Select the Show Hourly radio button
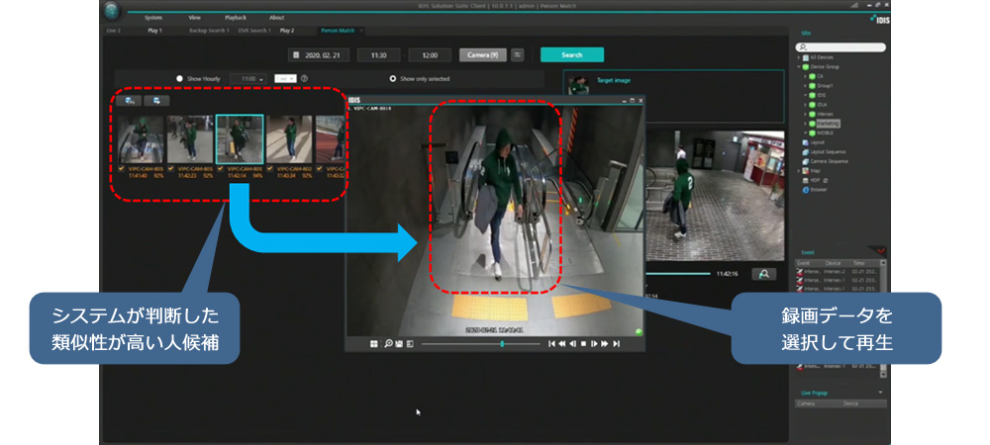990x445 pixels. [179, 77]
